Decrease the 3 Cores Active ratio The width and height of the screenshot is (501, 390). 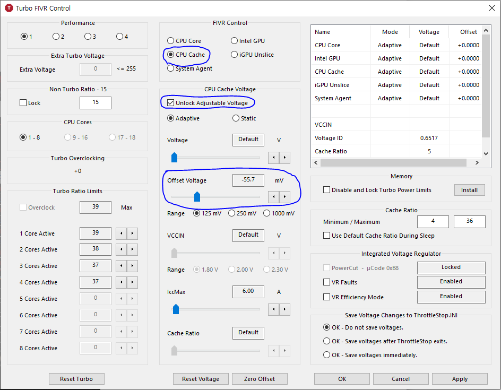(x=121, y=266)
